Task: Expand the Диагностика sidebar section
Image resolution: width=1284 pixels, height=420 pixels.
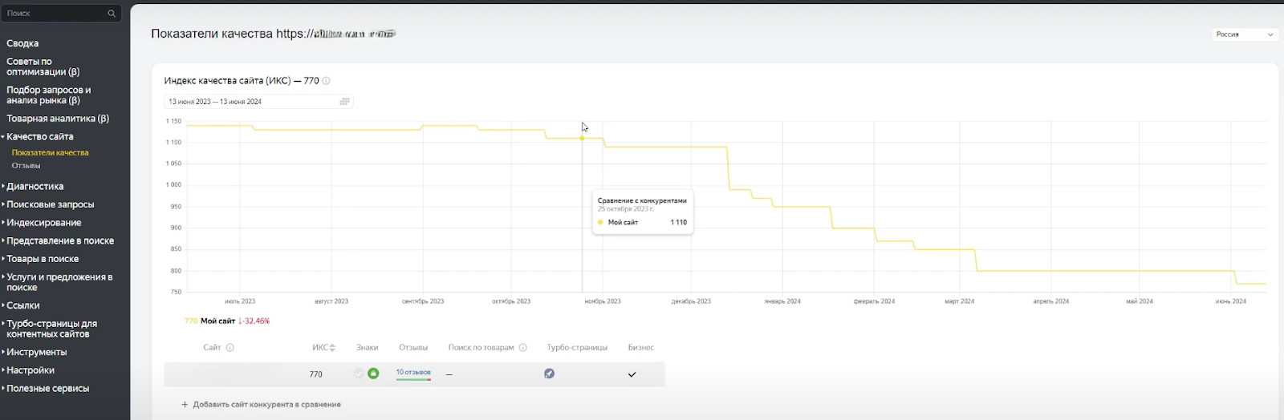Action: pyautogui.click(x=35, y=187)
